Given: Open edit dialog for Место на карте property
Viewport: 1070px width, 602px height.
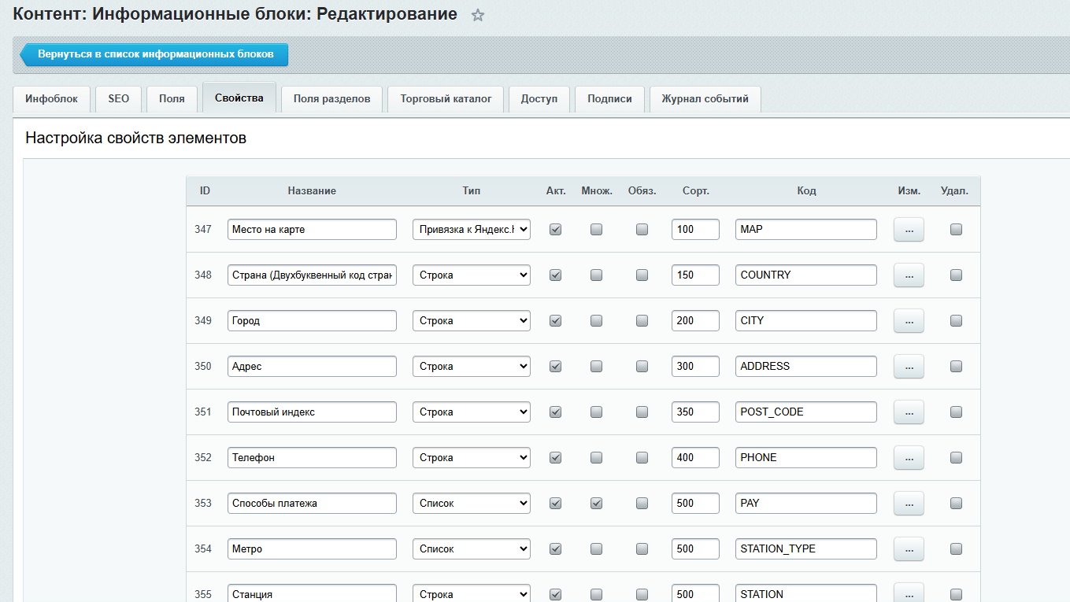Looking at the screenshot, I should pos(908,230).
